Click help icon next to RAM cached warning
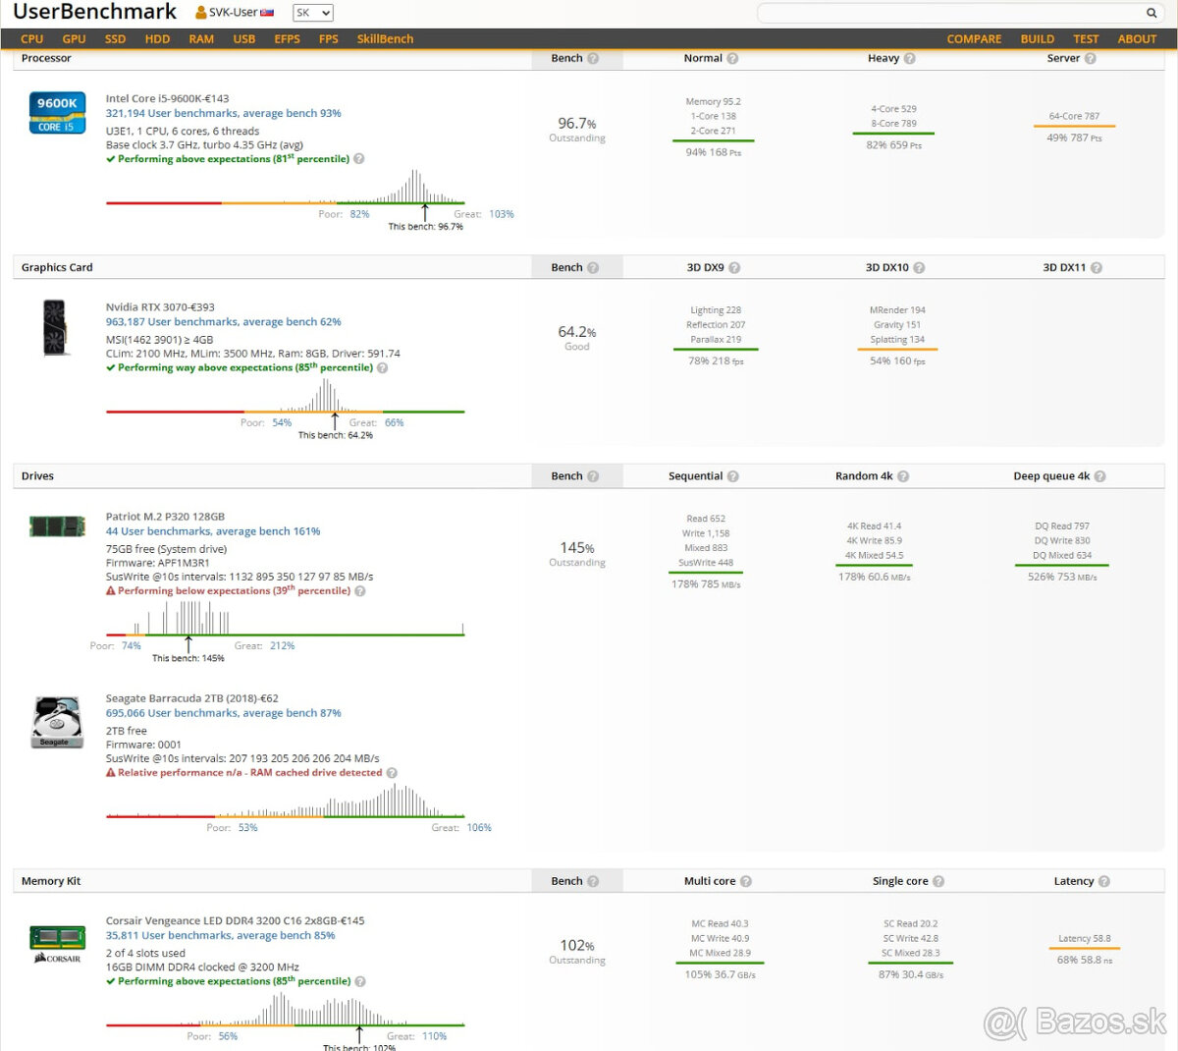The image size is (1178, 1051). (x=392, y=773)
